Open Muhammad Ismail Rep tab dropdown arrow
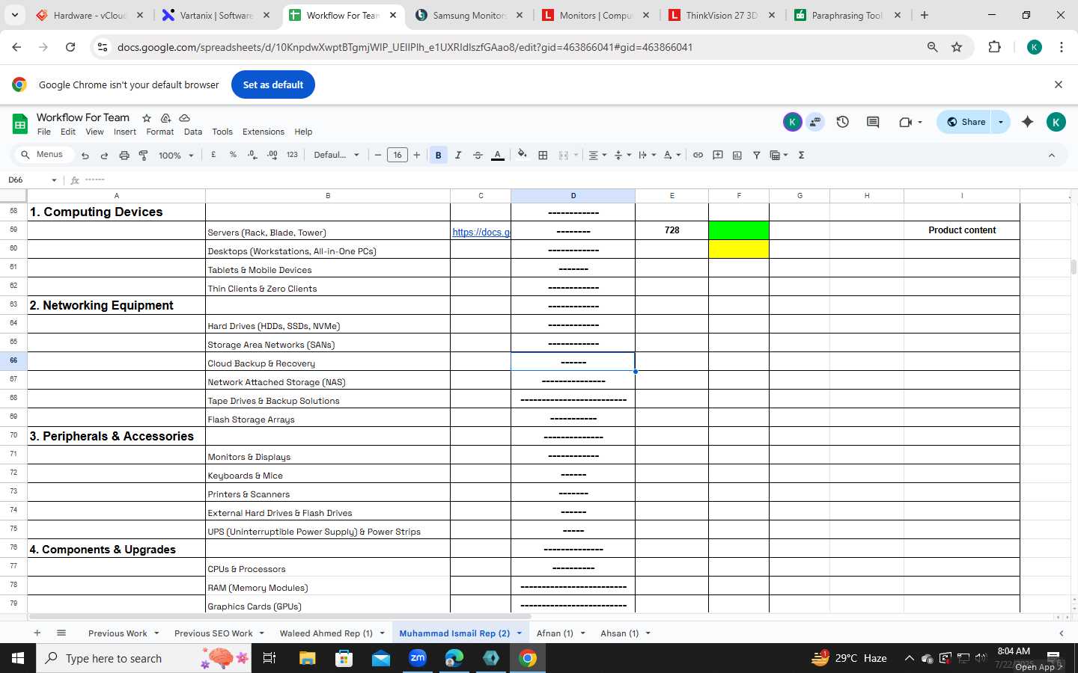Screen dimensions: 1078x673 point(519,633)
